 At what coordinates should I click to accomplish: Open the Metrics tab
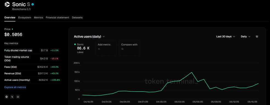click(x=38, y=17)
